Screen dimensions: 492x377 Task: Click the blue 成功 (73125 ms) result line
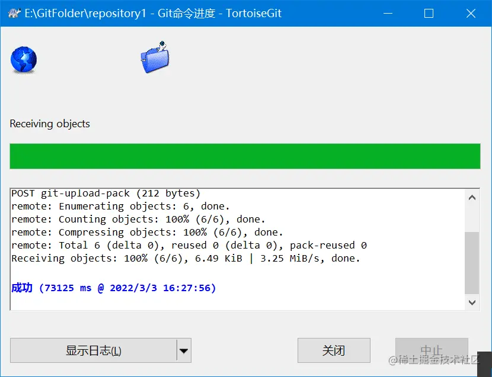point(114,288)
